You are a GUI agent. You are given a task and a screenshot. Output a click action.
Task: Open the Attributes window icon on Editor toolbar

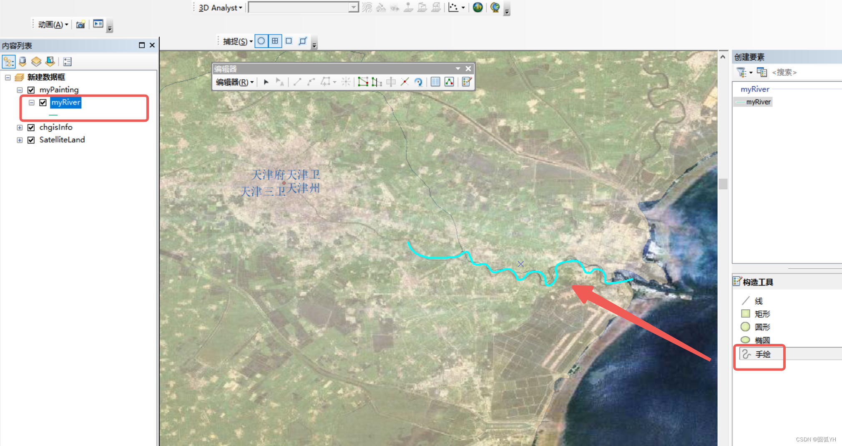[435, 82]
